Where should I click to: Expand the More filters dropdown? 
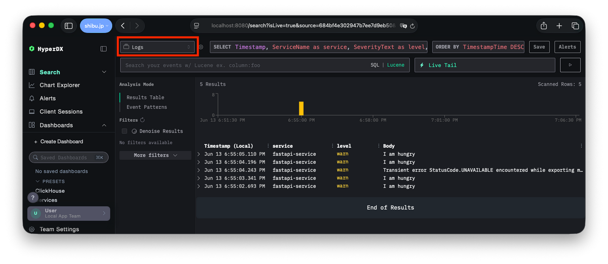155,155
